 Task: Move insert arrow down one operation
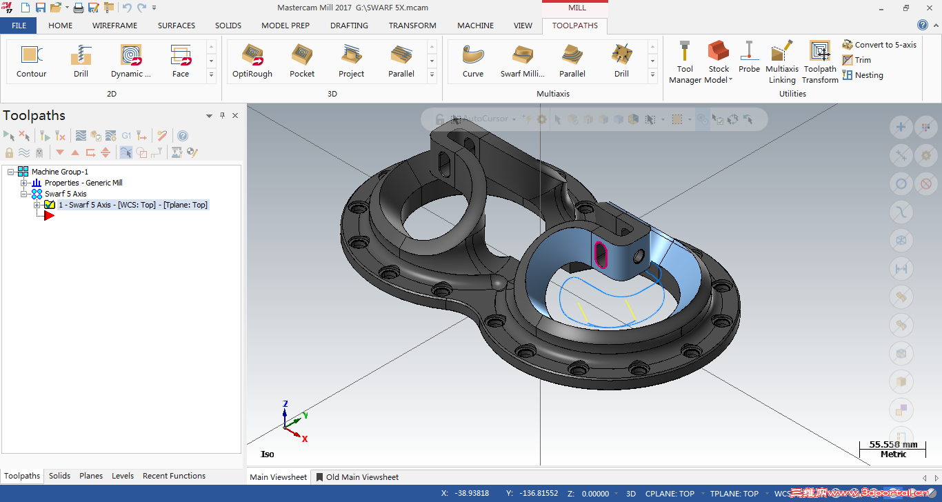point(60,152)
